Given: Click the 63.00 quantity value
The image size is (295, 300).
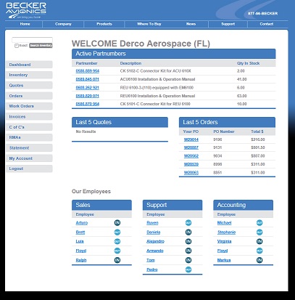Looking at the screenshot, I should [242, 96].
